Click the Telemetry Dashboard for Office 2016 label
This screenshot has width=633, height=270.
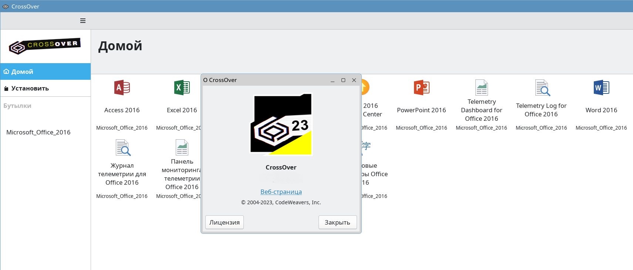pyautogui.click(x=482, y=110)
